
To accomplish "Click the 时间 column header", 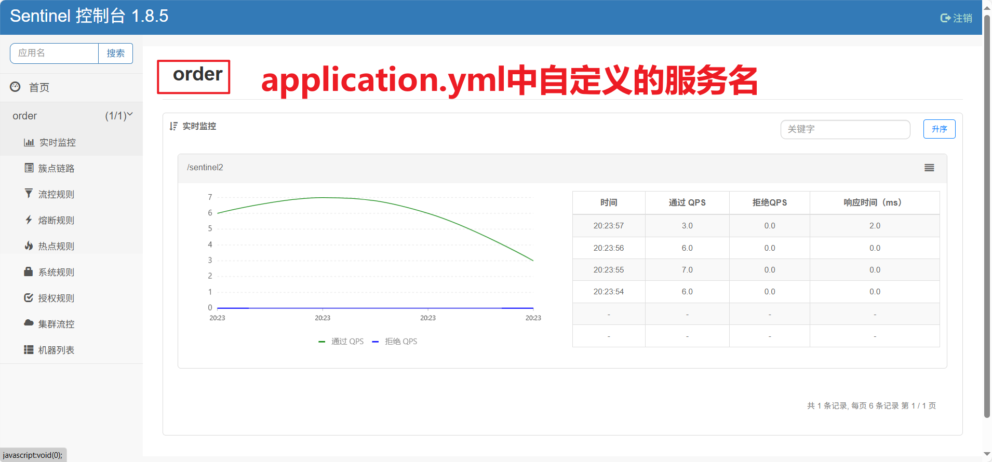I will click(609, 202).
